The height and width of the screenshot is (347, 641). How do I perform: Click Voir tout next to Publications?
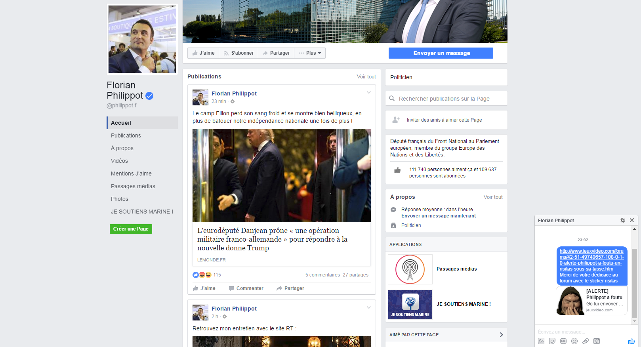coord(366,77)
